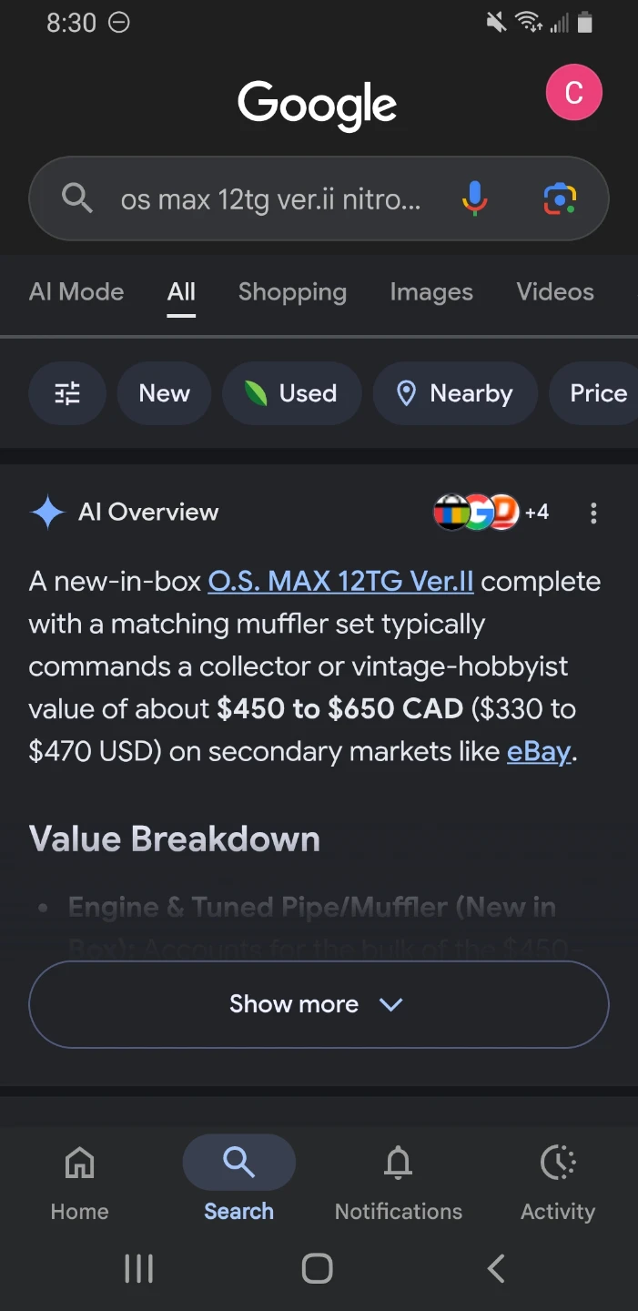Open the search filters tune icon
The width and height of the screenshot is (638, 1311).
(67, 393)
